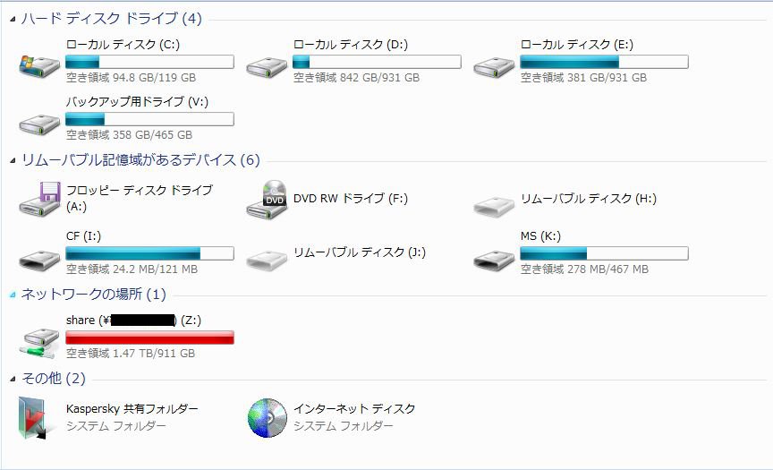Click the red capacity bar of share Z:
The width and height of the screenshot is (773, 470).
coord(149,338)
